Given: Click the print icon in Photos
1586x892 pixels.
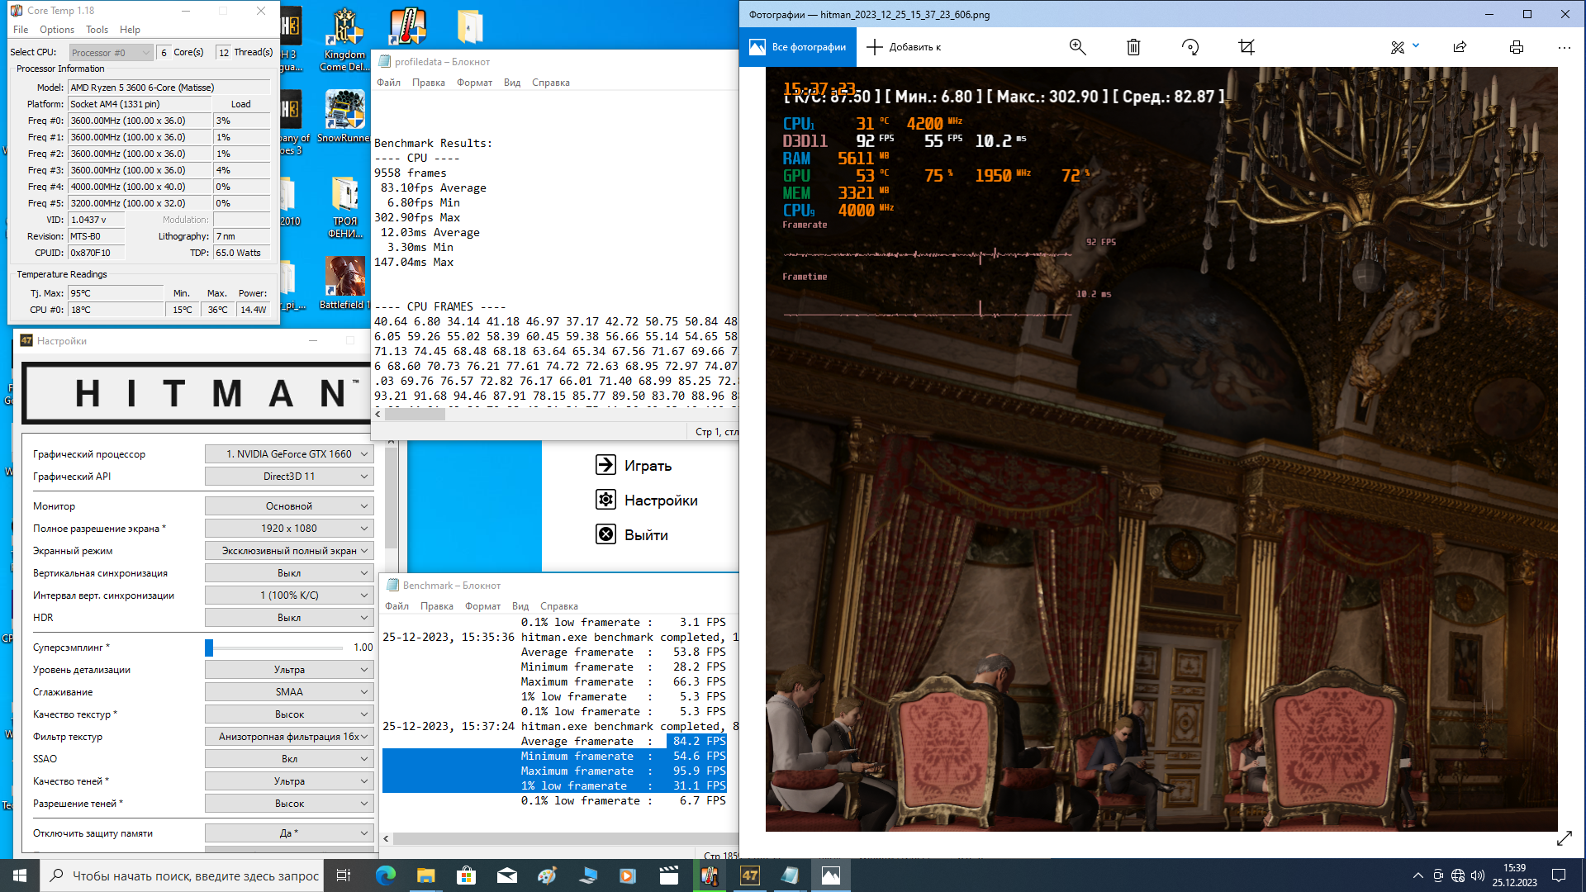Looking at the screenshot, I should point(1516,47).
